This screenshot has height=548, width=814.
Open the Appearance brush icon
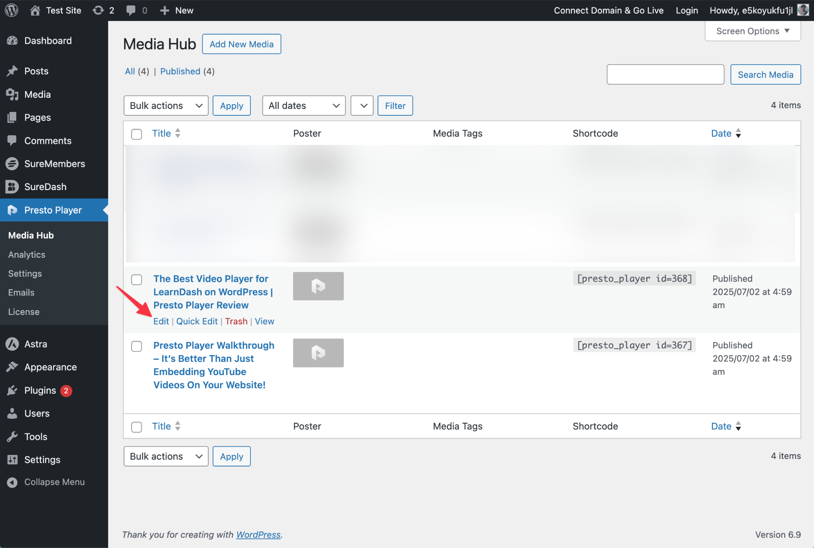(12, 367)
